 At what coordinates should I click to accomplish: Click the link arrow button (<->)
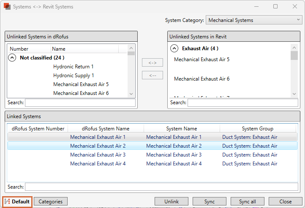point(152,63)
